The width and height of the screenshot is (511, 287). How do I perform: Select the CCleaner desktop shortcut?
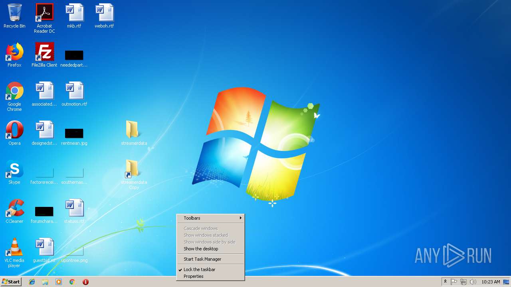click(x=14, y=211)
